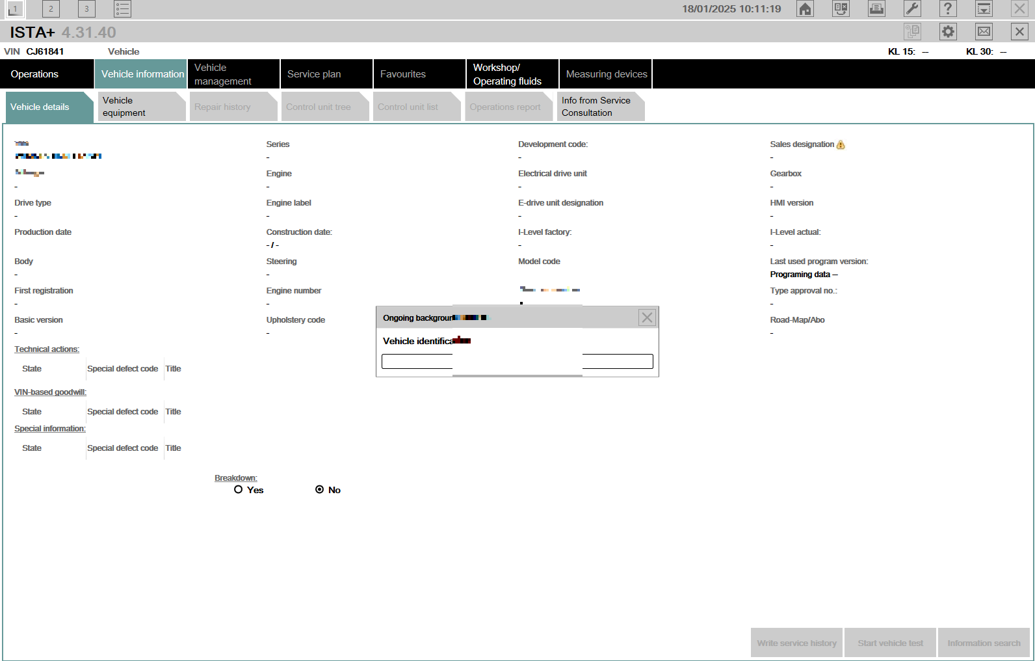Open the Operations report sub-tab
Image resolution: width=1035 pixels, height=661 pixels.
(508, 107)
